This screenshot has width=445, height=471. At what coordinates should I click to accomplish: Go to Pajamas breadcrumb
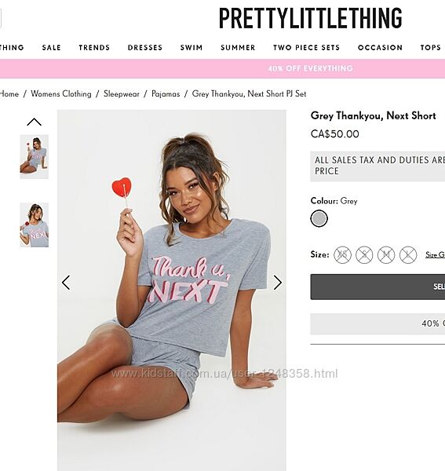tap(166, 93)
